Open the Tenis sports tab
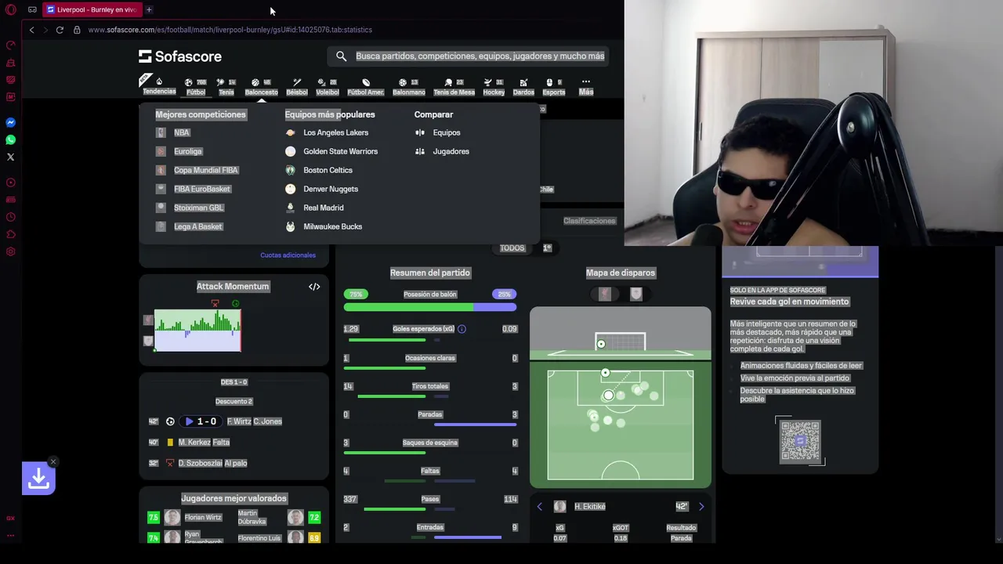Viewport: 1003px width, 564px height. pos(226,86)
